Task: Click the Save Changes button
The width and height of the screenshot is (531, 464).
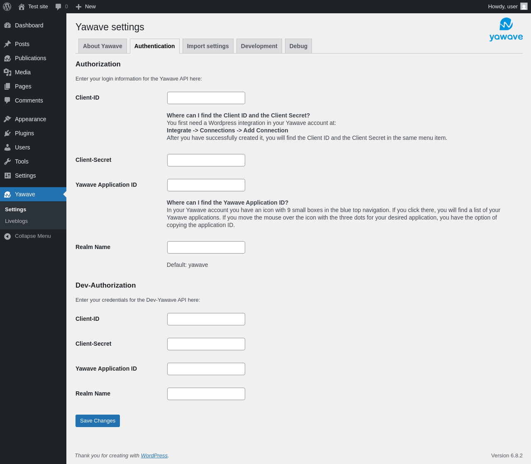Action: tap(97, 421)
